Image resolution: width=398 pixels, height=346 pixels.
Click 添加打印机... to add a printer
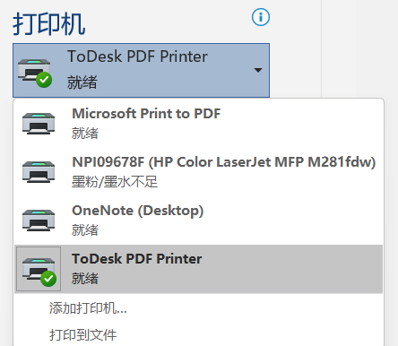88,308
